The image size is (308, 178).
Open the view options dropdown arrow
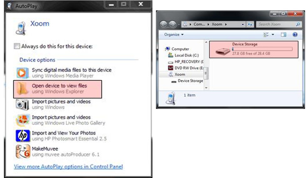[273, 35]
